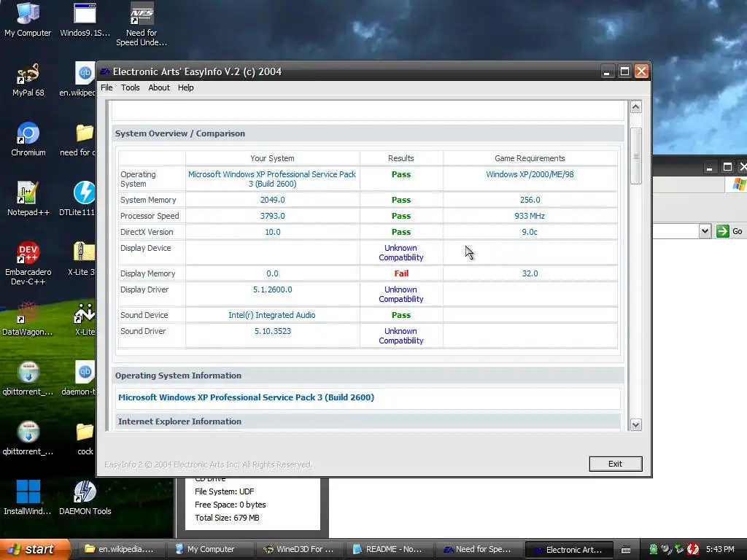Click Unknown Compatibility for Display Device
This screenshot has height=560, width=747.
click(401, 253)
